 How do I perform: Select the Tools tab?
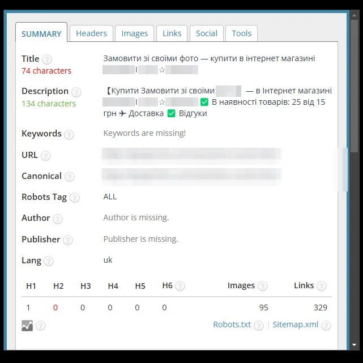pyautogui.click(x=241, y=33)
